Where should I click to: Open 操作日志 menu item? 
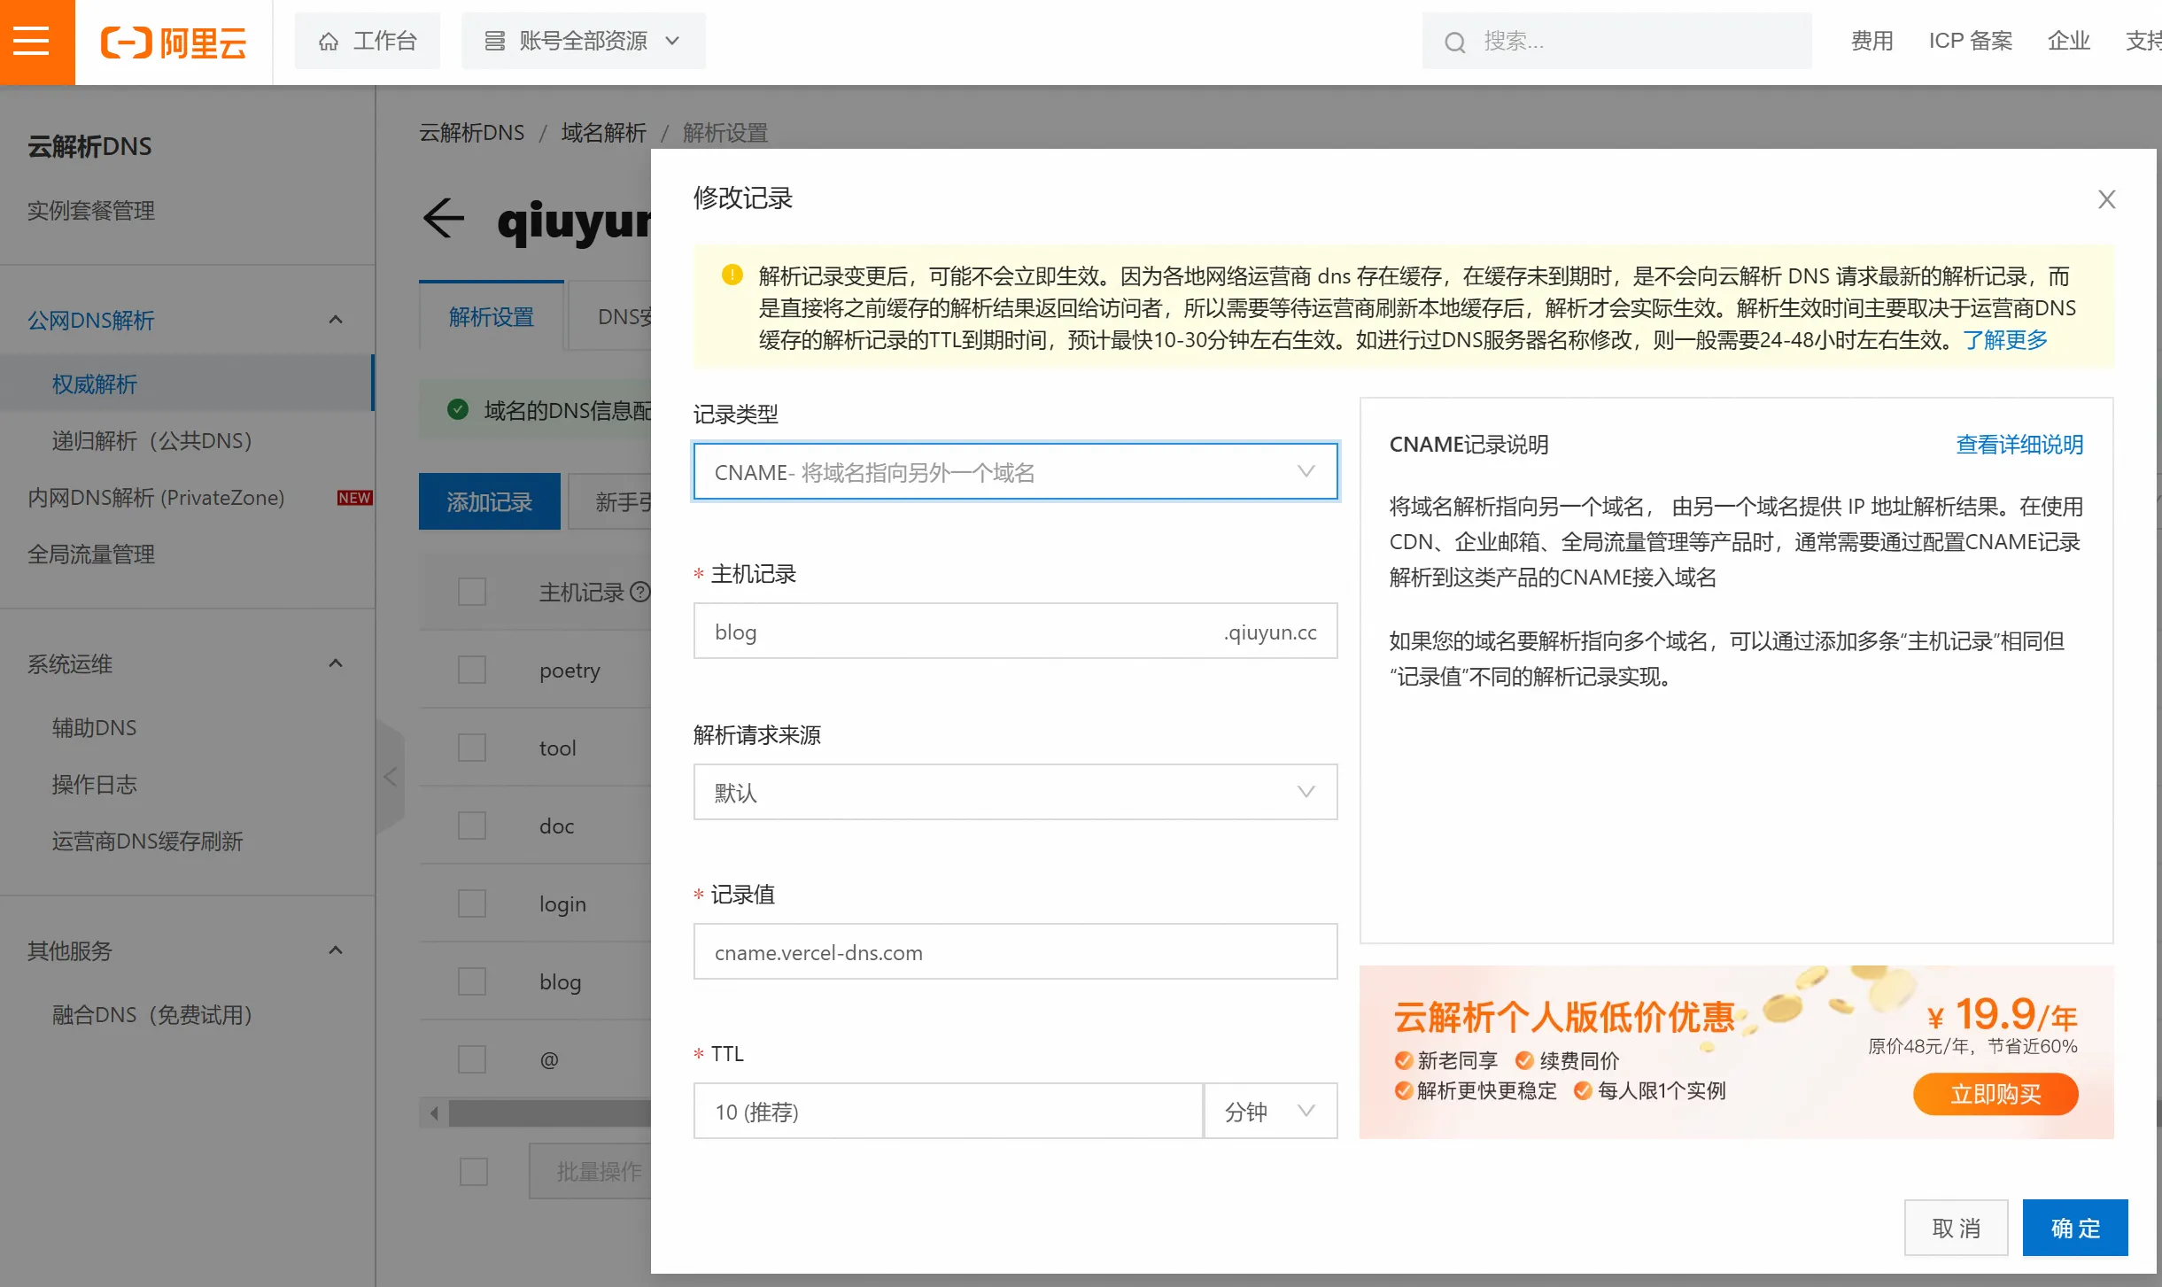point(94,784)
